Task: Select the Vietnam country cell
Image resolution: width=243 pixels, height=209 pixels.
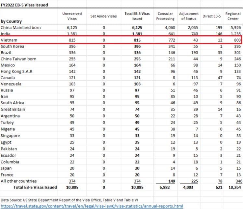Action: tap(9, 40)
